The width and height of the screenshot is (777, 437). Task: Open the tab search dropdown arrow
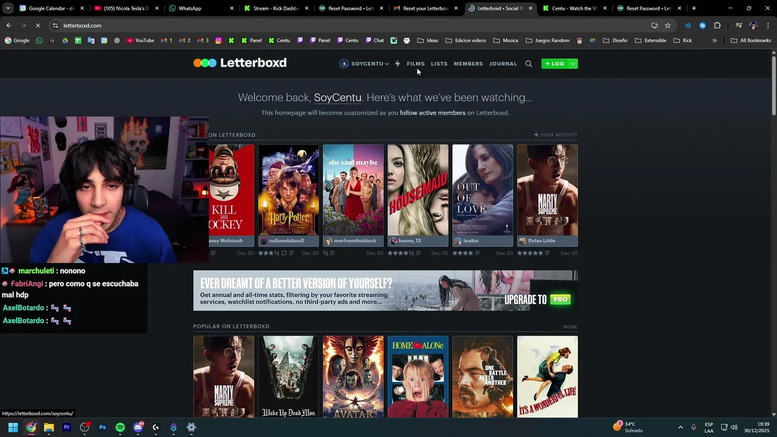coord(7,8)
